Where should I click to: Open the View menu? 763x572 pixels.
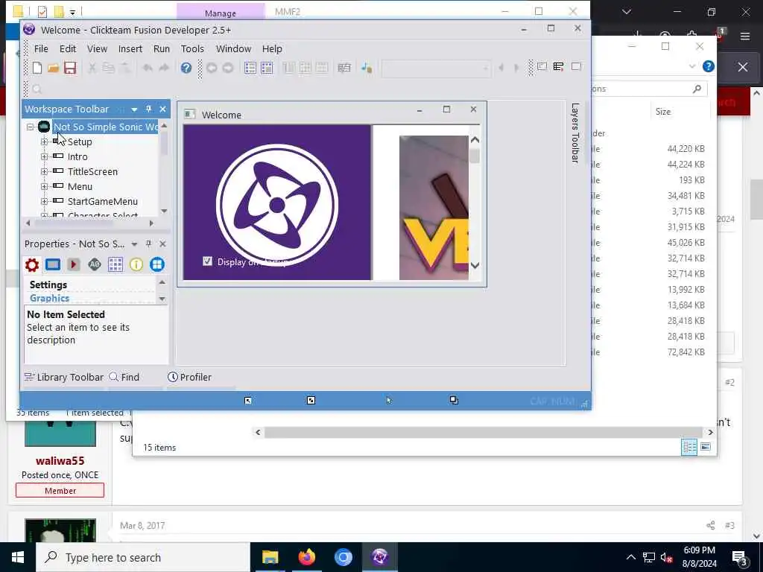point(97,48)
